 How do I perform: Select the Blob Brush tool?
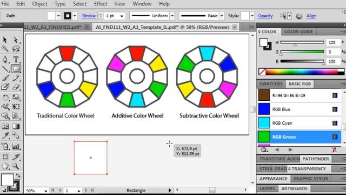click(x=5, y=87)
